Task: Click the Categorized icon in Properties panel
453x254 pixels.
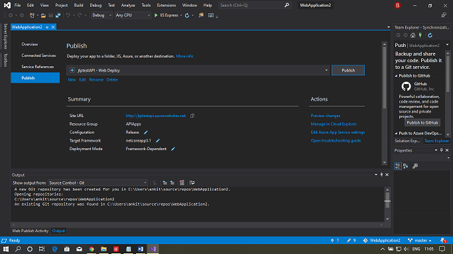Action: (398, 166)
